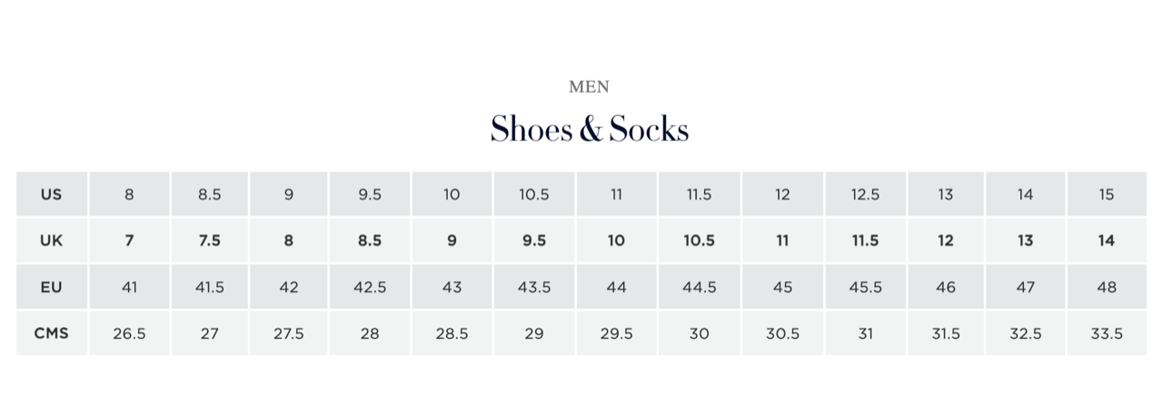Select UK size 7.5 cell
Viewport: 1163px width, 404px height.
209,241
